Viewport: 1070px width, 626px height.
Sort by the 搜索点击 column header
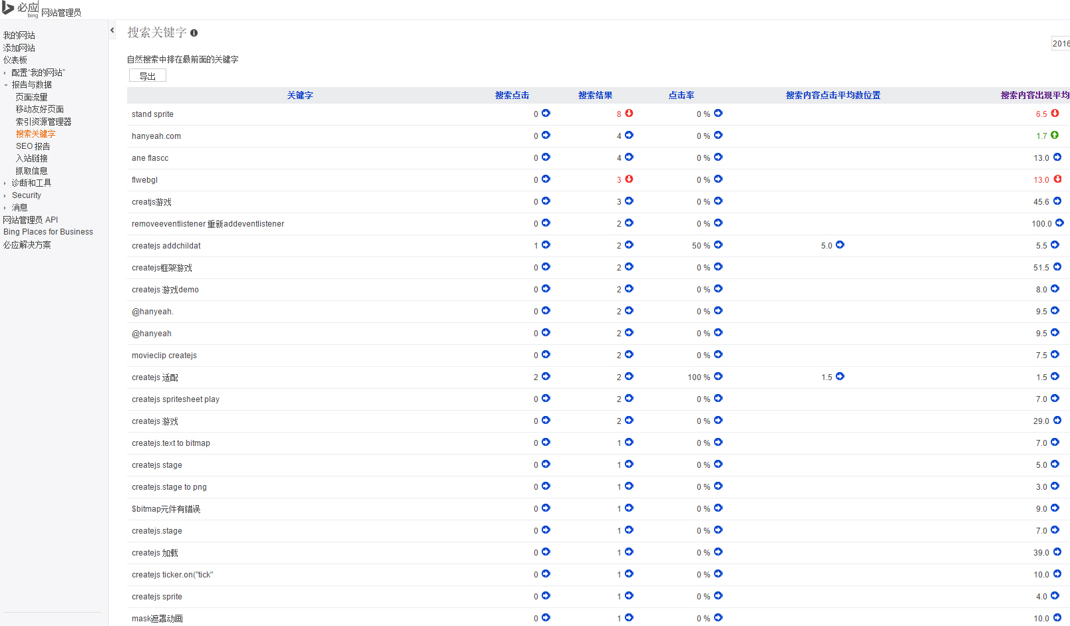pos(512,95)
